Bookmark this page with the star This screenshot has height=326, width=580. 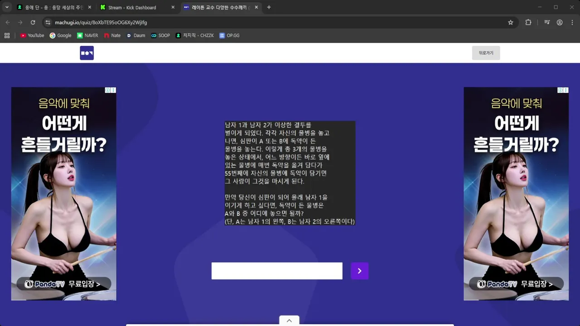point(511,22)
